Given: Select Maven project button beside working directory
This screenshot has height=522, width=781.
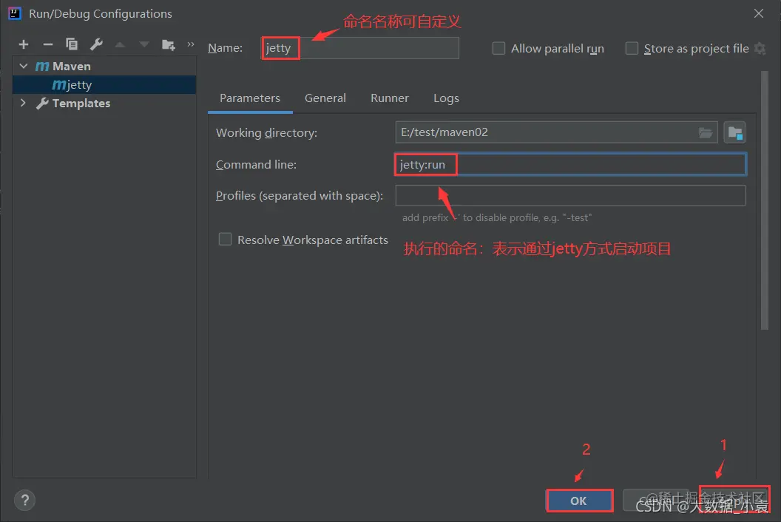Looking at the screenshot, I should click(x=734, y=132).
